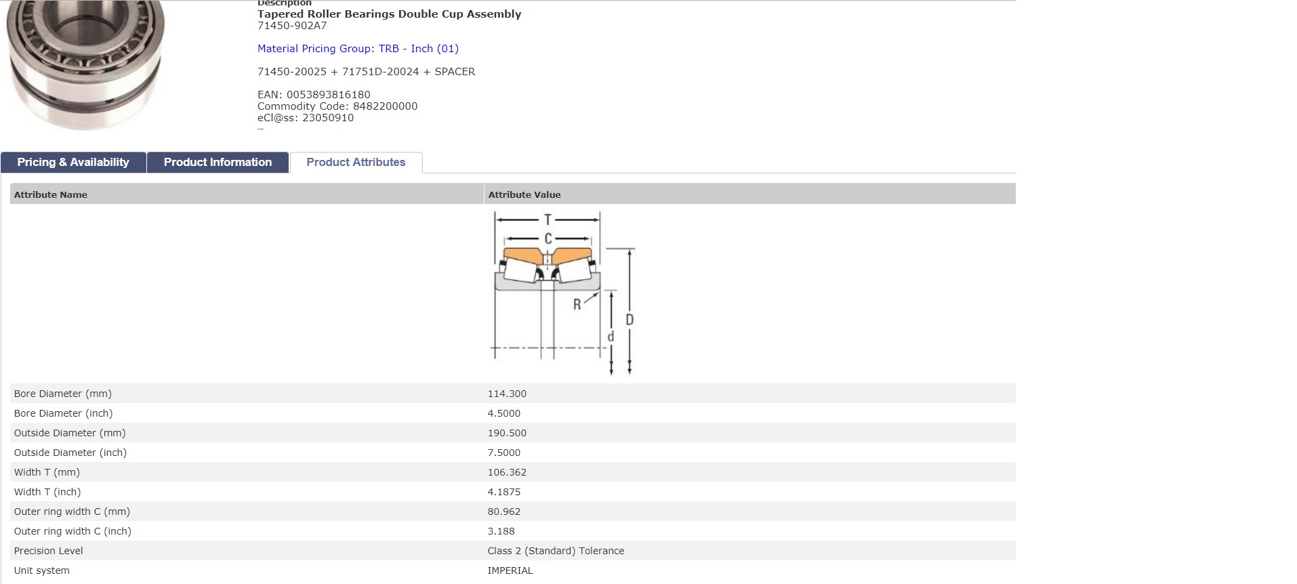
Task: Click the component list 71450-20025 + 71751D-20024
Action: point(366,72)
